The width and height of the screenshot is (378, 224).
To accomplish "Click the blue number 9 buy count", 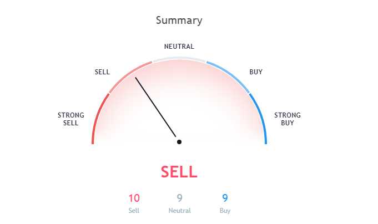I will [225, 198].
